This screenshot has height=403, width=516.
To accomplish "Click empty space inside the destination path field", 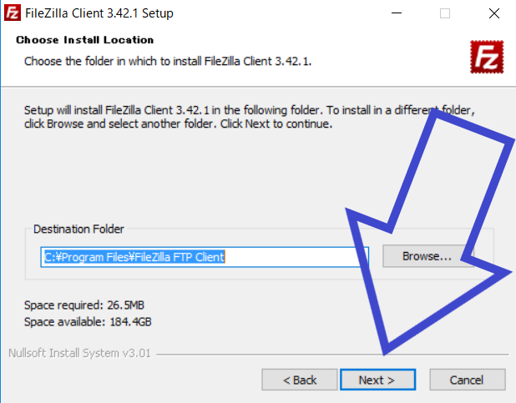I will [x=293, y=257].
